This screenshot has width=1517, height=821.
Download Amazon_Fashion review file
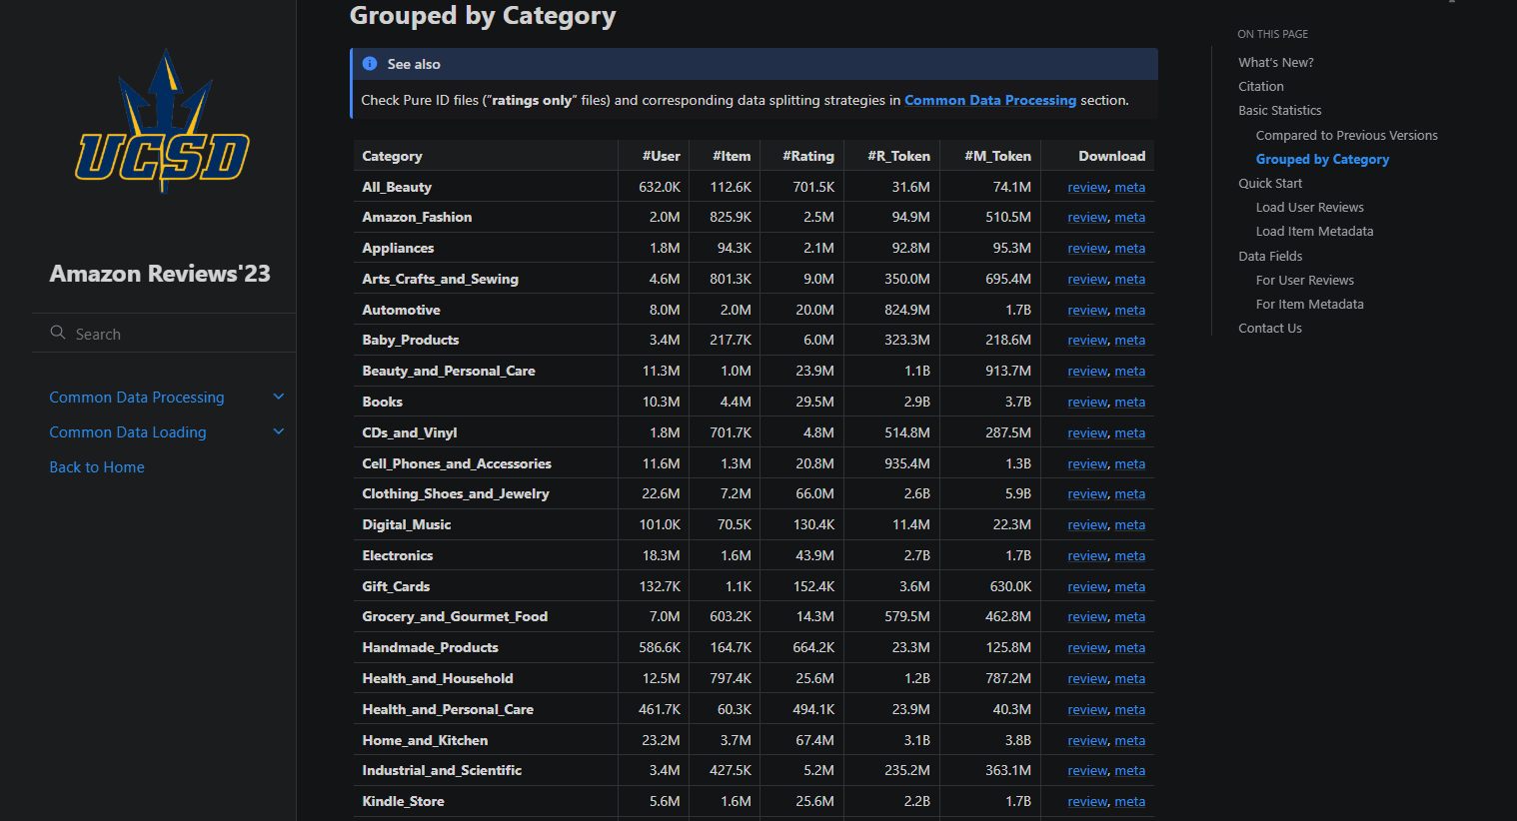click(1087, 217)
